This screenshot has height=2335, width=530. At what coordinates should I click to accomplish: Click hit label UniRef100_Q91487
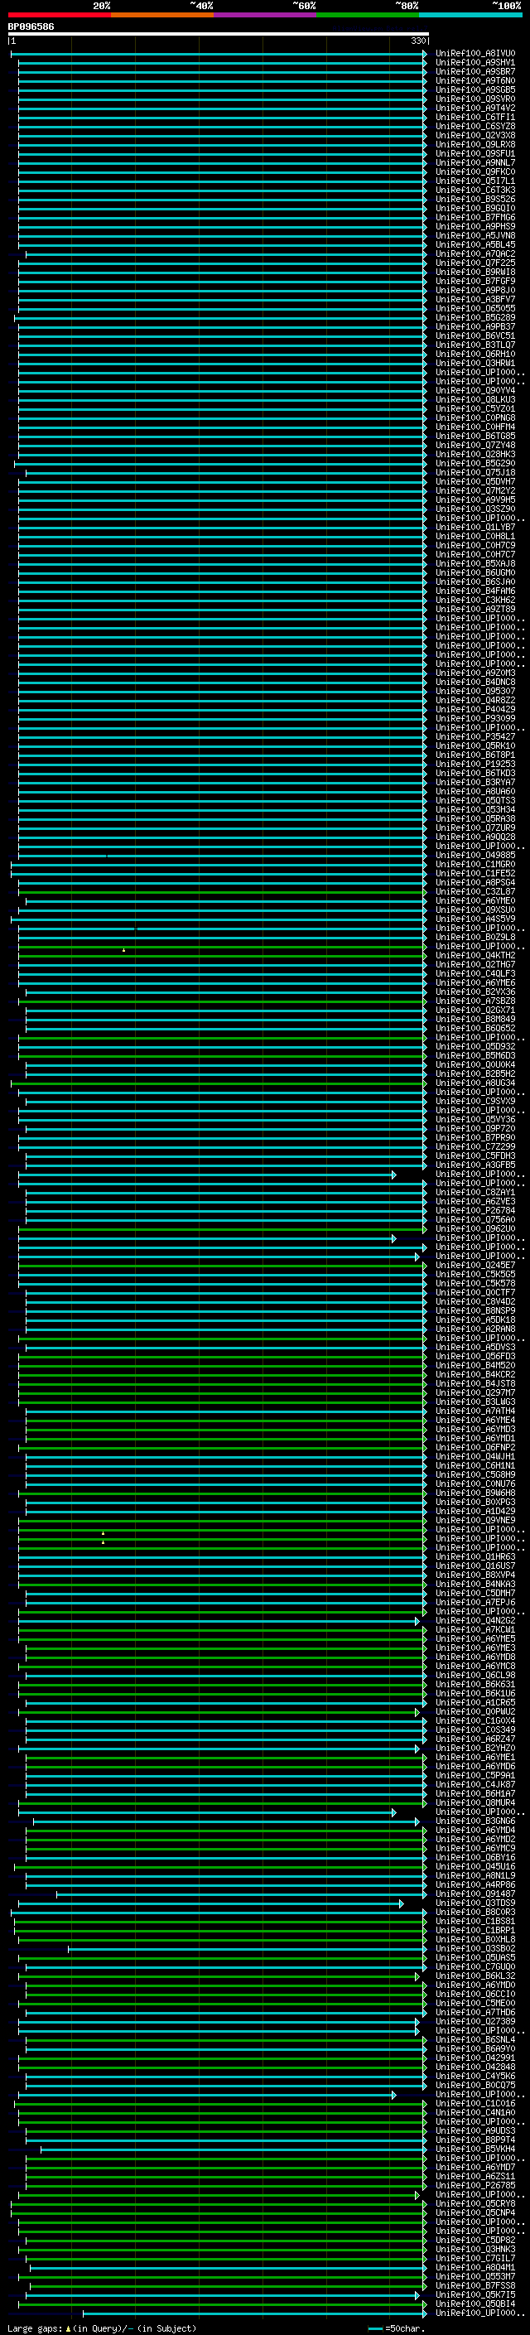[475, 1894]
